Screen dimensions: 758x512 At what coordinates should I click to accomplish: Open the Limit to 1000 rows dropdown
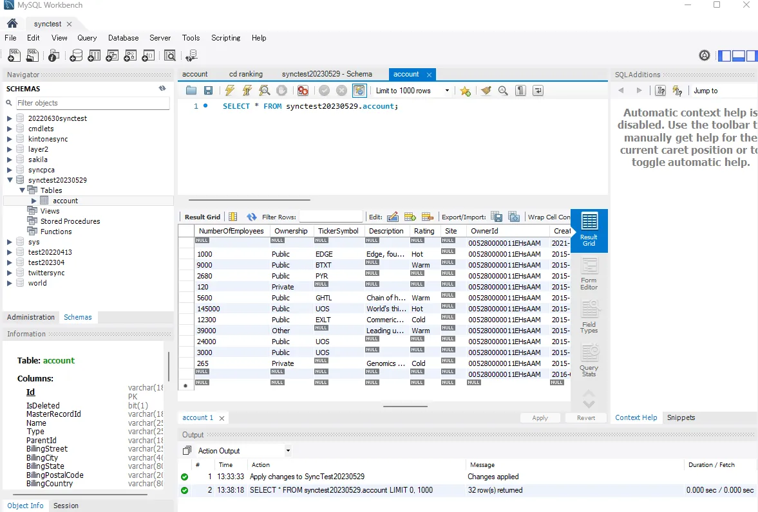click(x=447, y=91)
